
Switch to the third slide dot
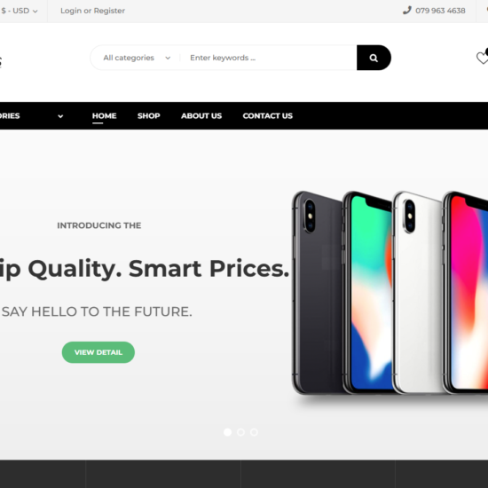point(254,432)
